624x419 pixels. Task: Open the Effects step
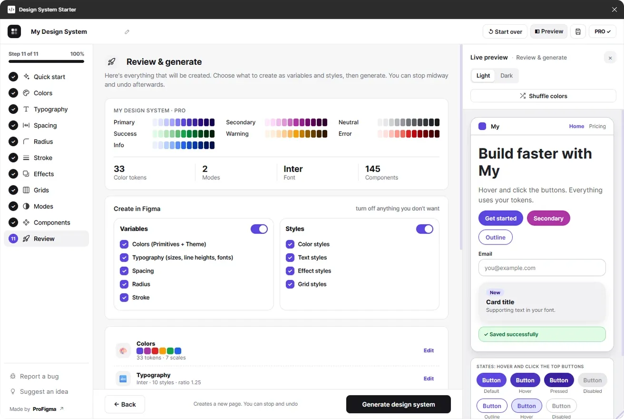[x=46, y=174]
